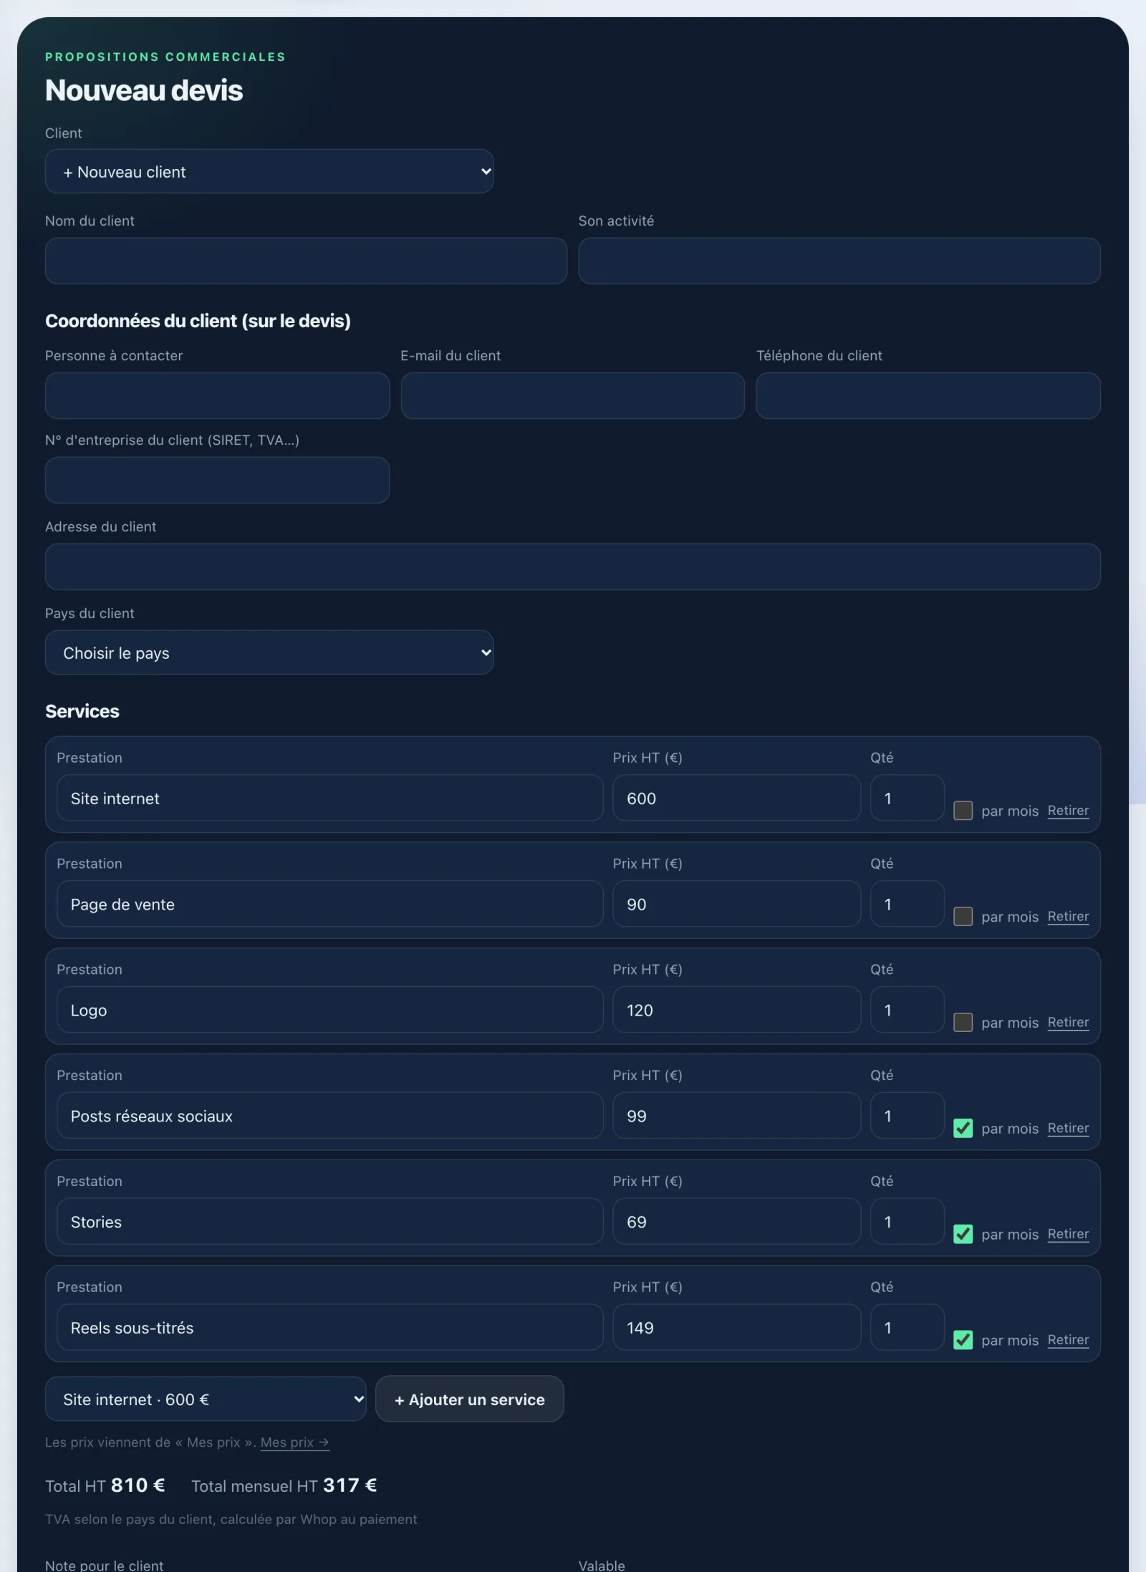Open the Site internet · 600 € service dropdown
1146x1572 pixels.
pos(206,1399)
